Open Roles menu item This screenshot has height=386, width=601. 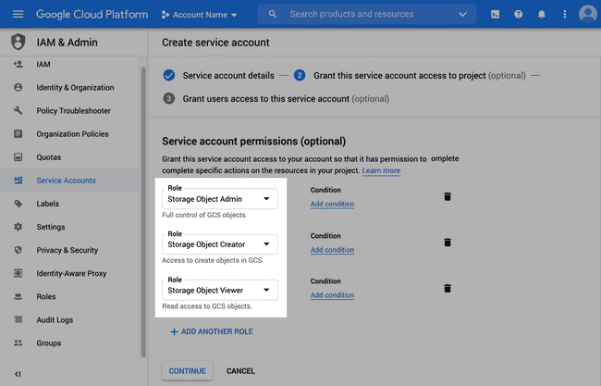coord(46,296)
